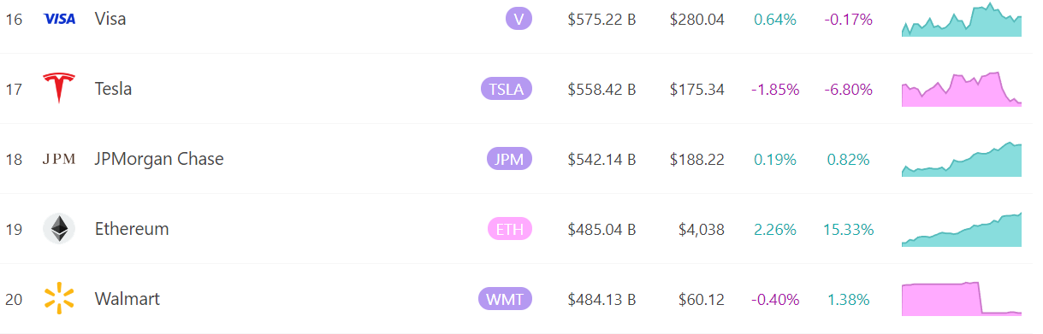1043x334 pixels.
Task: Click the pink ETH ticker badge
Action: [510, 229]
